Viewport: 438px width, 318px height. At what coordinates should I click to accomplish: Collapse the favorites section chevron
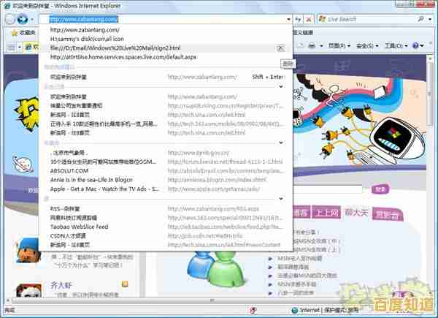click(x=281, y=143)
